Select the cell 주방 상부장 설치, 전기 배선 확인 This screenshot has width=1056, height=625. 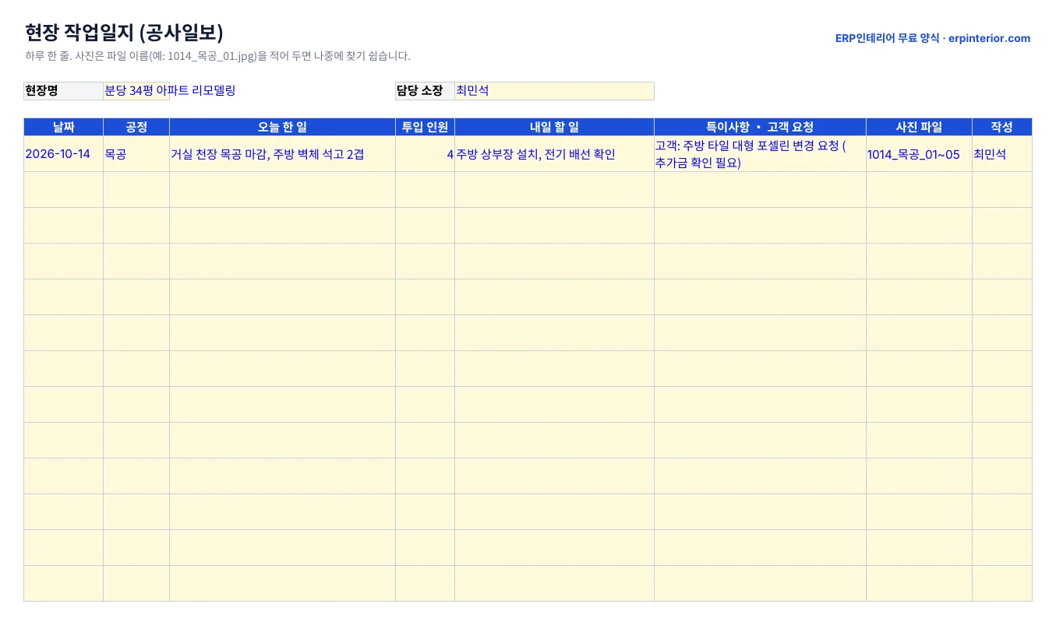[x=554, y=154]
